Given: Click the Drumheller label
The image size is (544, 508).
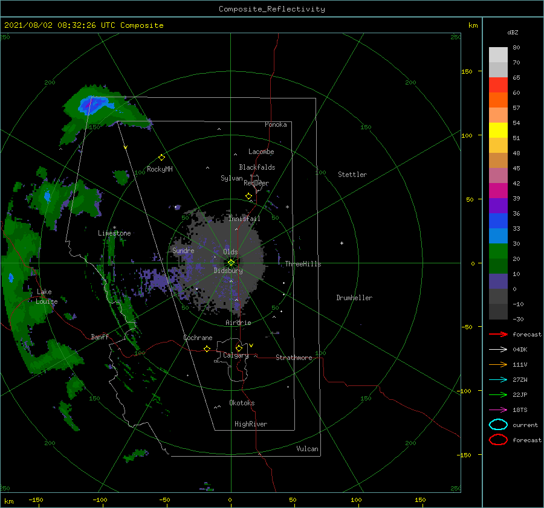Looking at the screenshot, I should click(354, 298).
